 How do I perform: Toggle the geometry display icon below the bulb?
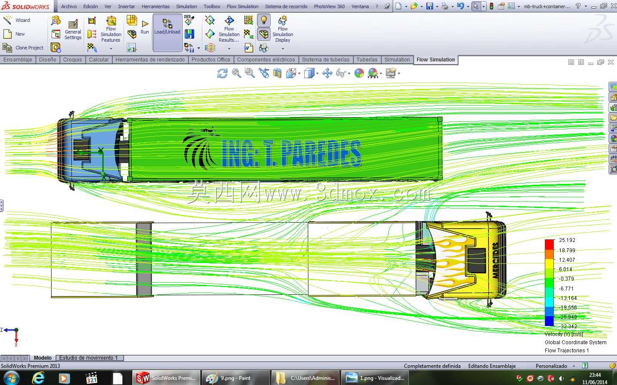(x=264, y=34)
